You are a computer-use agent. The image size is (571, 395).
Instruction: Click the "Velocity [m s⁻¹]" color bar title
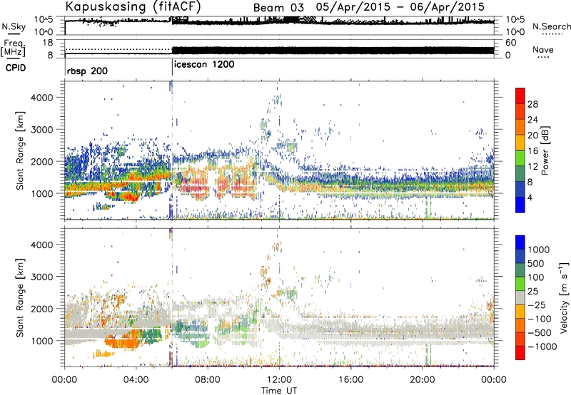click(564, 297)
